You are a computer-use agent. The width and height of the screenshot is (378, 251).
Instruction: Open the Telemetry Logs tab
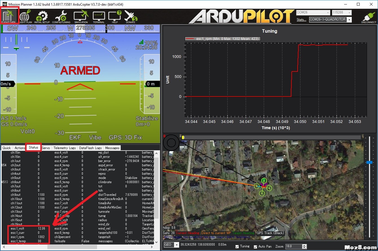tap(65, 148)
